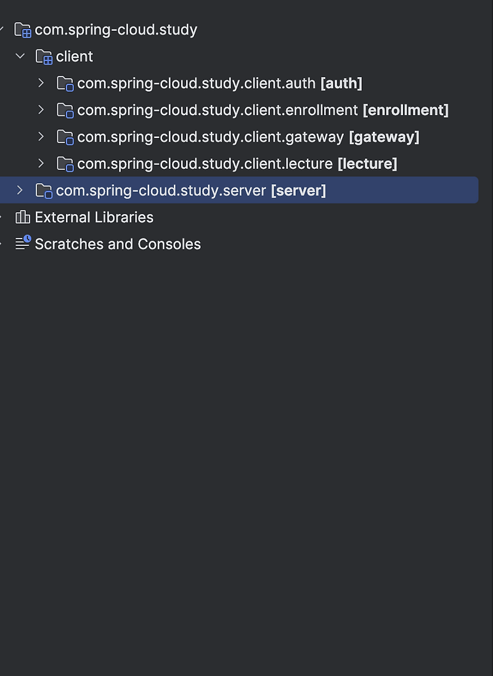This screenshot has width=493, height=676.
Task: Click the External Libraries bar-chart icon
Action: click(23, 218)
